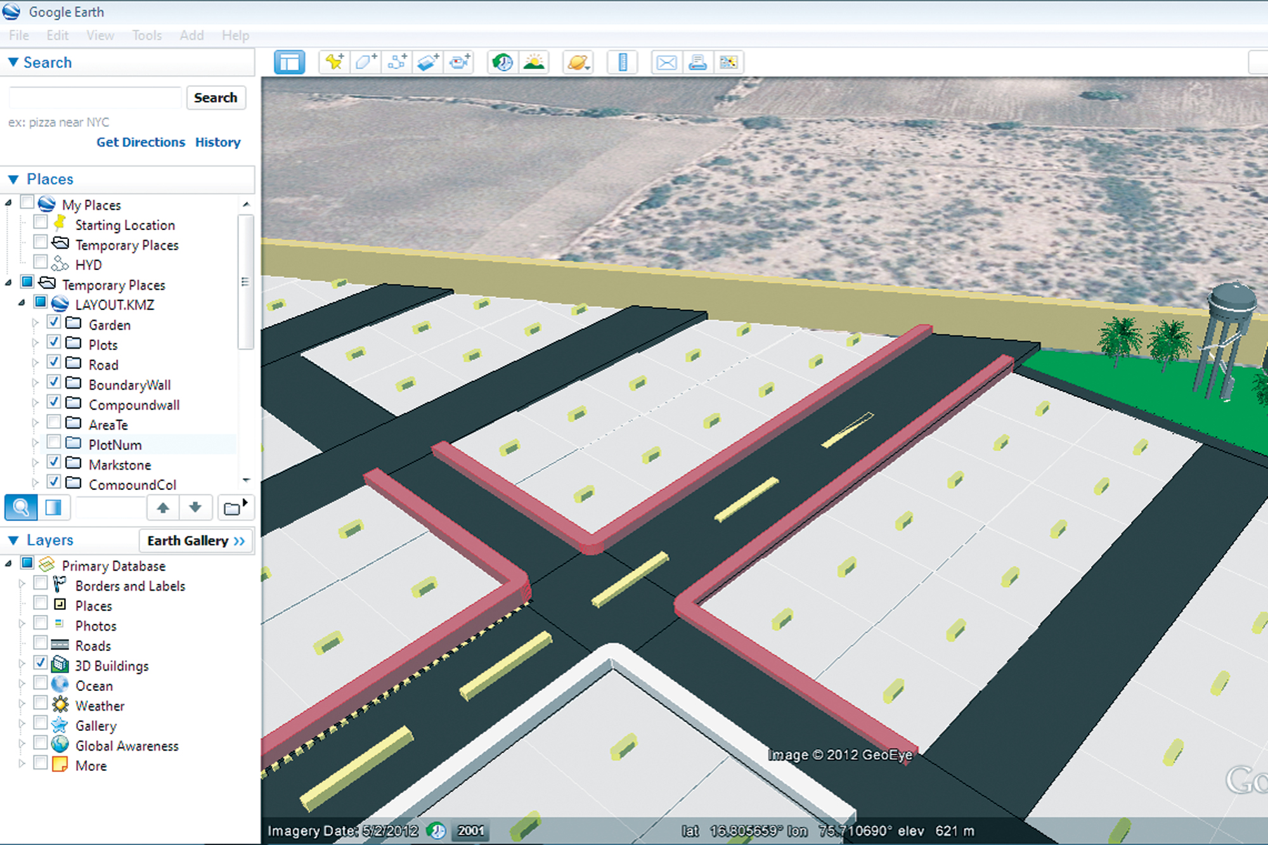Click the LAYOUT.KMZ globe icon
The image size is (1268, 845).
click(60, 304)
